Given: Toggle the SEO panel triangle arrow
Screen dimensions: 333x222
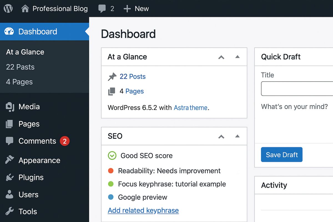Looking at the screenshot, I should 237,136.
